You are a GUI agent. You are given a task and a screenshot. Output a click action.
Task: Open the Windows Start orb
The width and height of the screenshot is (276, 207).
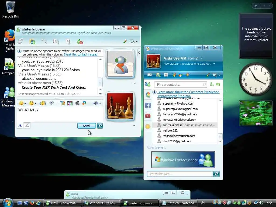coord(8,203)
